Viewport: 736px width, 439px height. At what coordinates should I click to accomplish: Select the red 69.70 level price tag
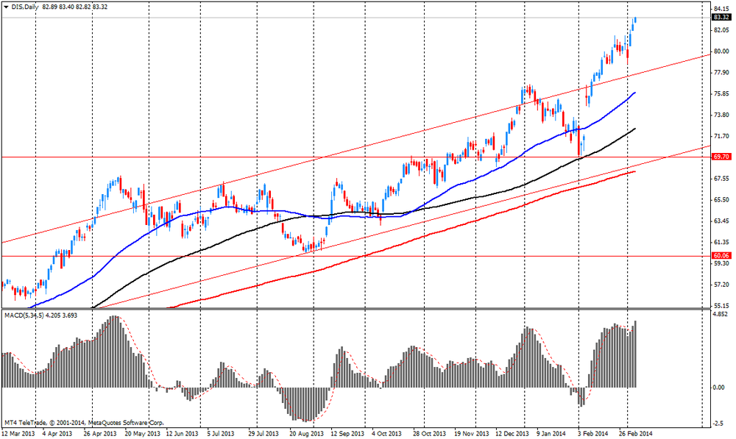point(721,157)
